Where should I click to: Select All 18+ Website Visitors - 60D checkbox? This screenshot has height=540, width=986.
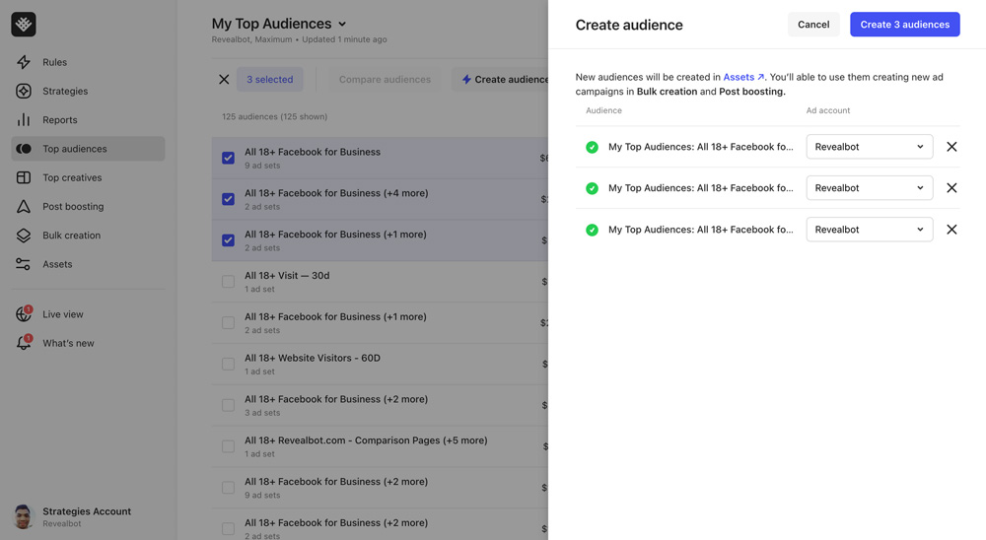228,364
